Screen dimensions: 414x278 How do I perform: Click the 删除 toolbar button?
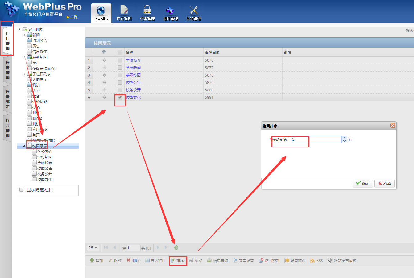tap(133, 260)
